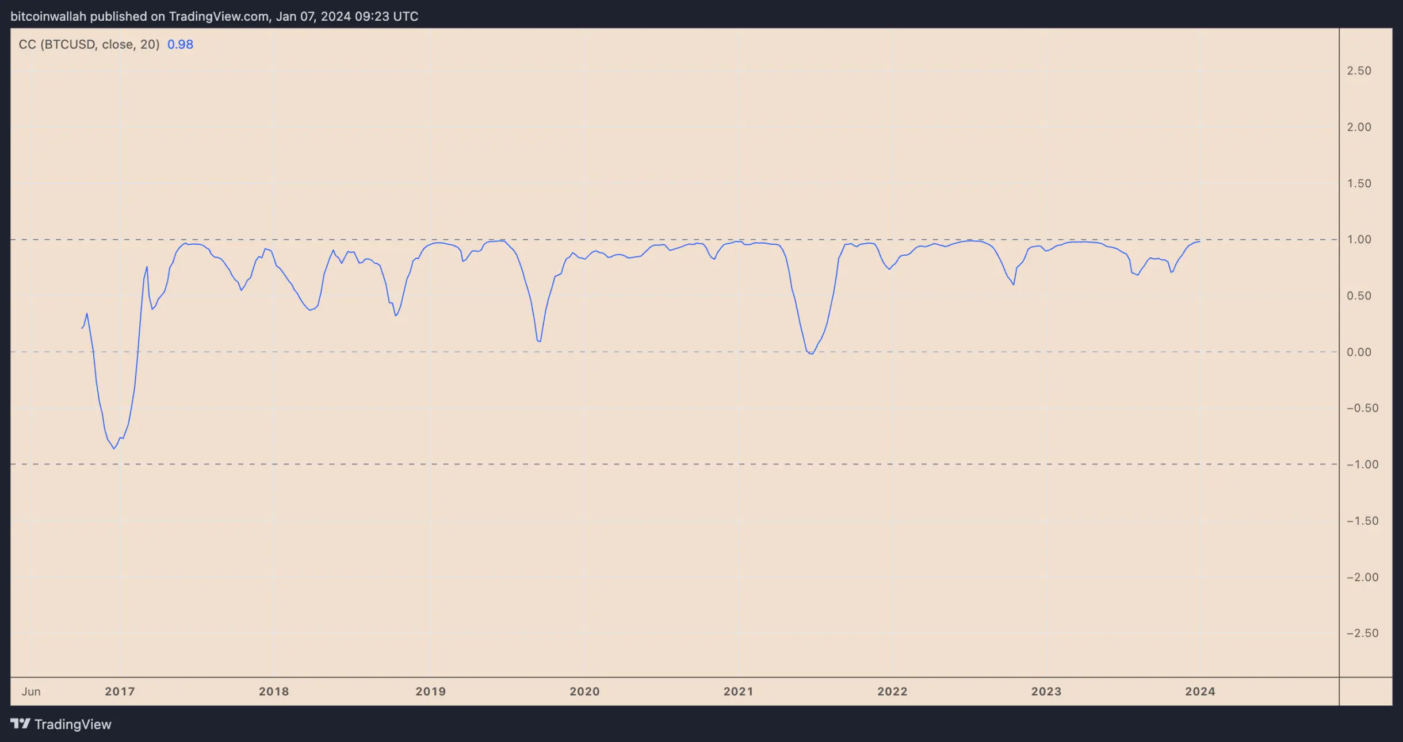Click the TradingView brand text
The image size is (1403, 742).
pyautogui.click(x=72, y=724)
